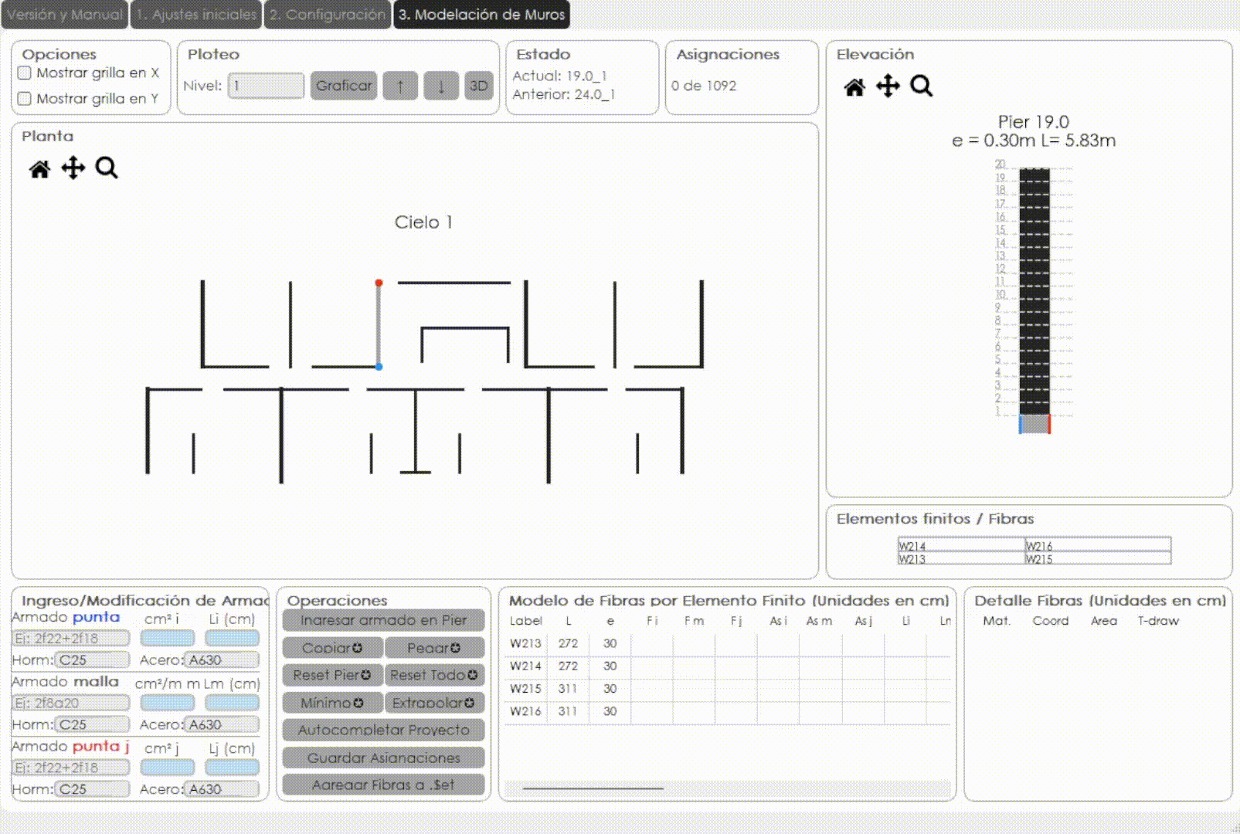Go up one level with up arrow

point(400,86)
